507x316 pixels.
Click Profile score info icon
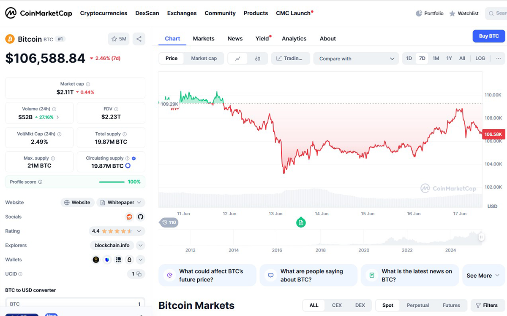pos(40,182)
